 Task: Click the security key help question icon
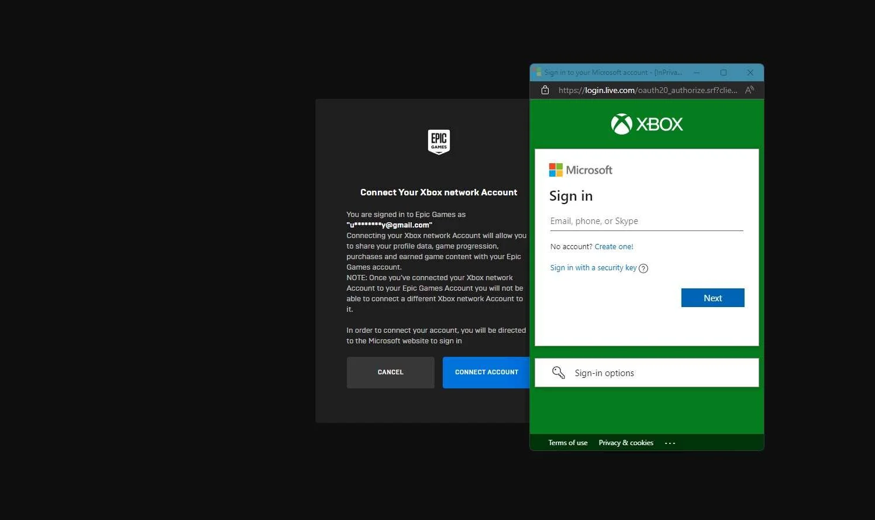643,268
